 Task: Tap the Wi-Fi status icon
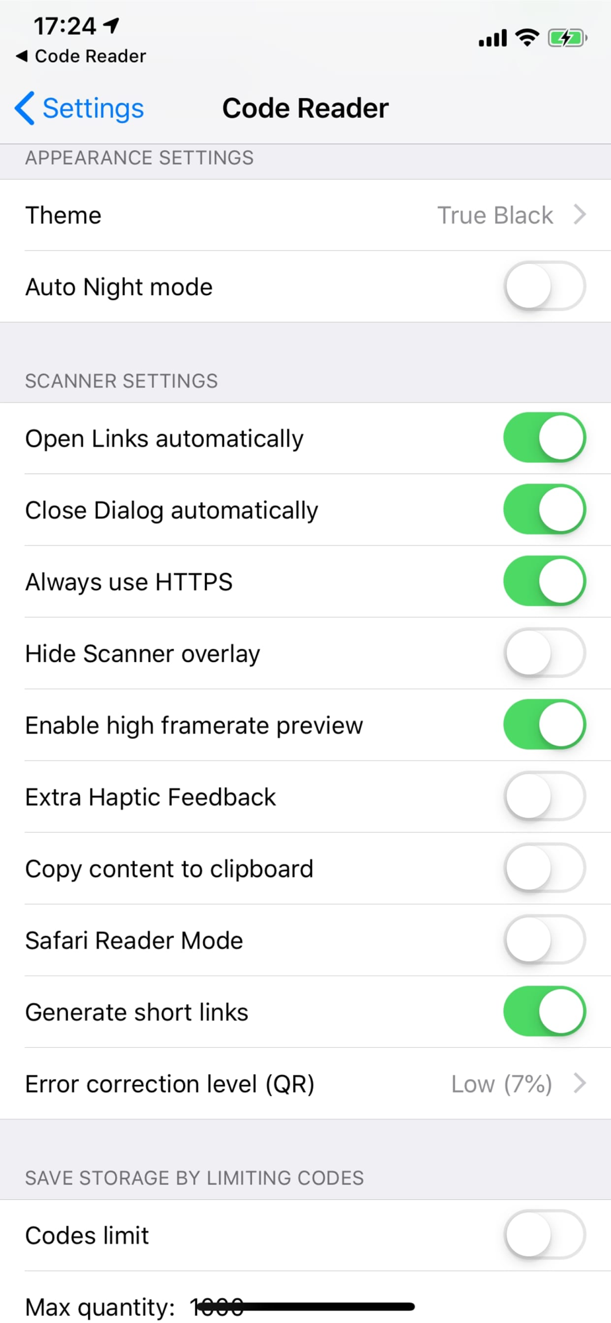527,38
